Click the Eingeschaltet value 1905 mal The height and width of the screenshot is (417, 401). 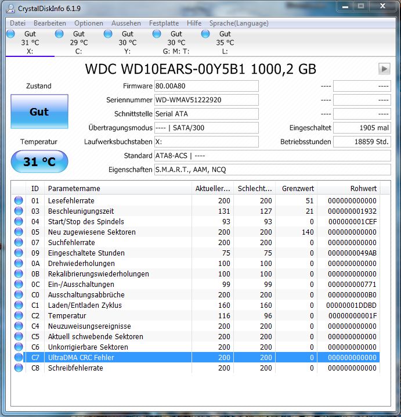362,128
